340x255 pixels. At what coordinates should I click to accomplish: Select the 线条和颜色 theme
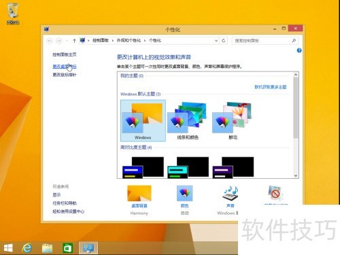pos(188,120)
